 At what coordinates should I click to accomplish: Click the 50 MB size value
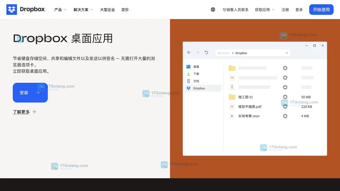[306, 97]
